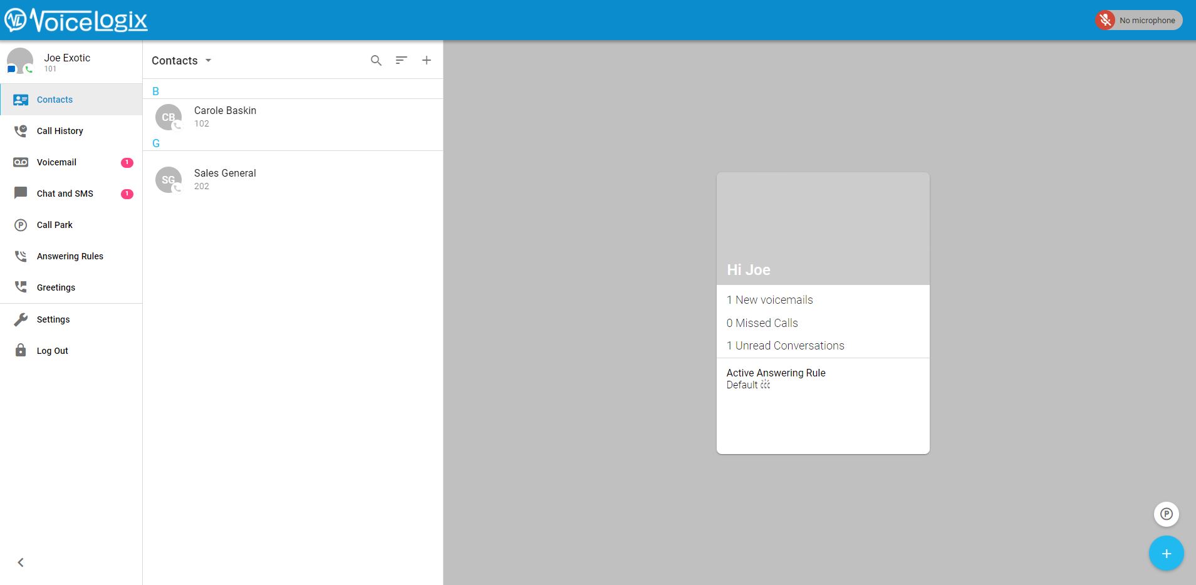The image size is (1196, 585).
Task: Go to Voicemail section
Action: (x=56, y=162)
